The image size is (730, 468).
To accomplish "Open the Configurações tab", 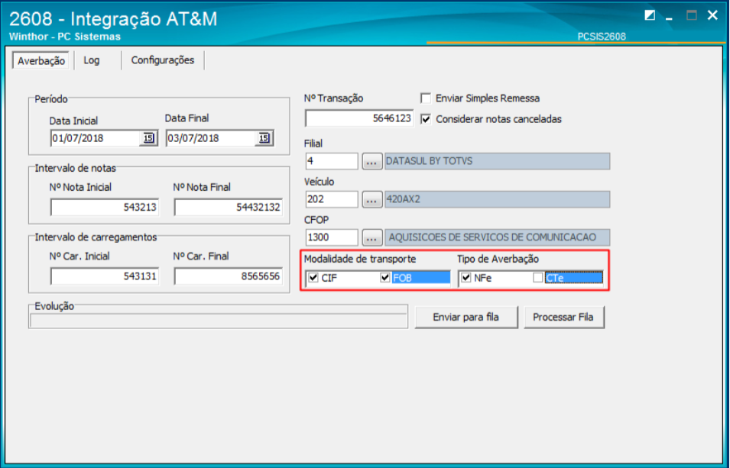I will [163, 60].
